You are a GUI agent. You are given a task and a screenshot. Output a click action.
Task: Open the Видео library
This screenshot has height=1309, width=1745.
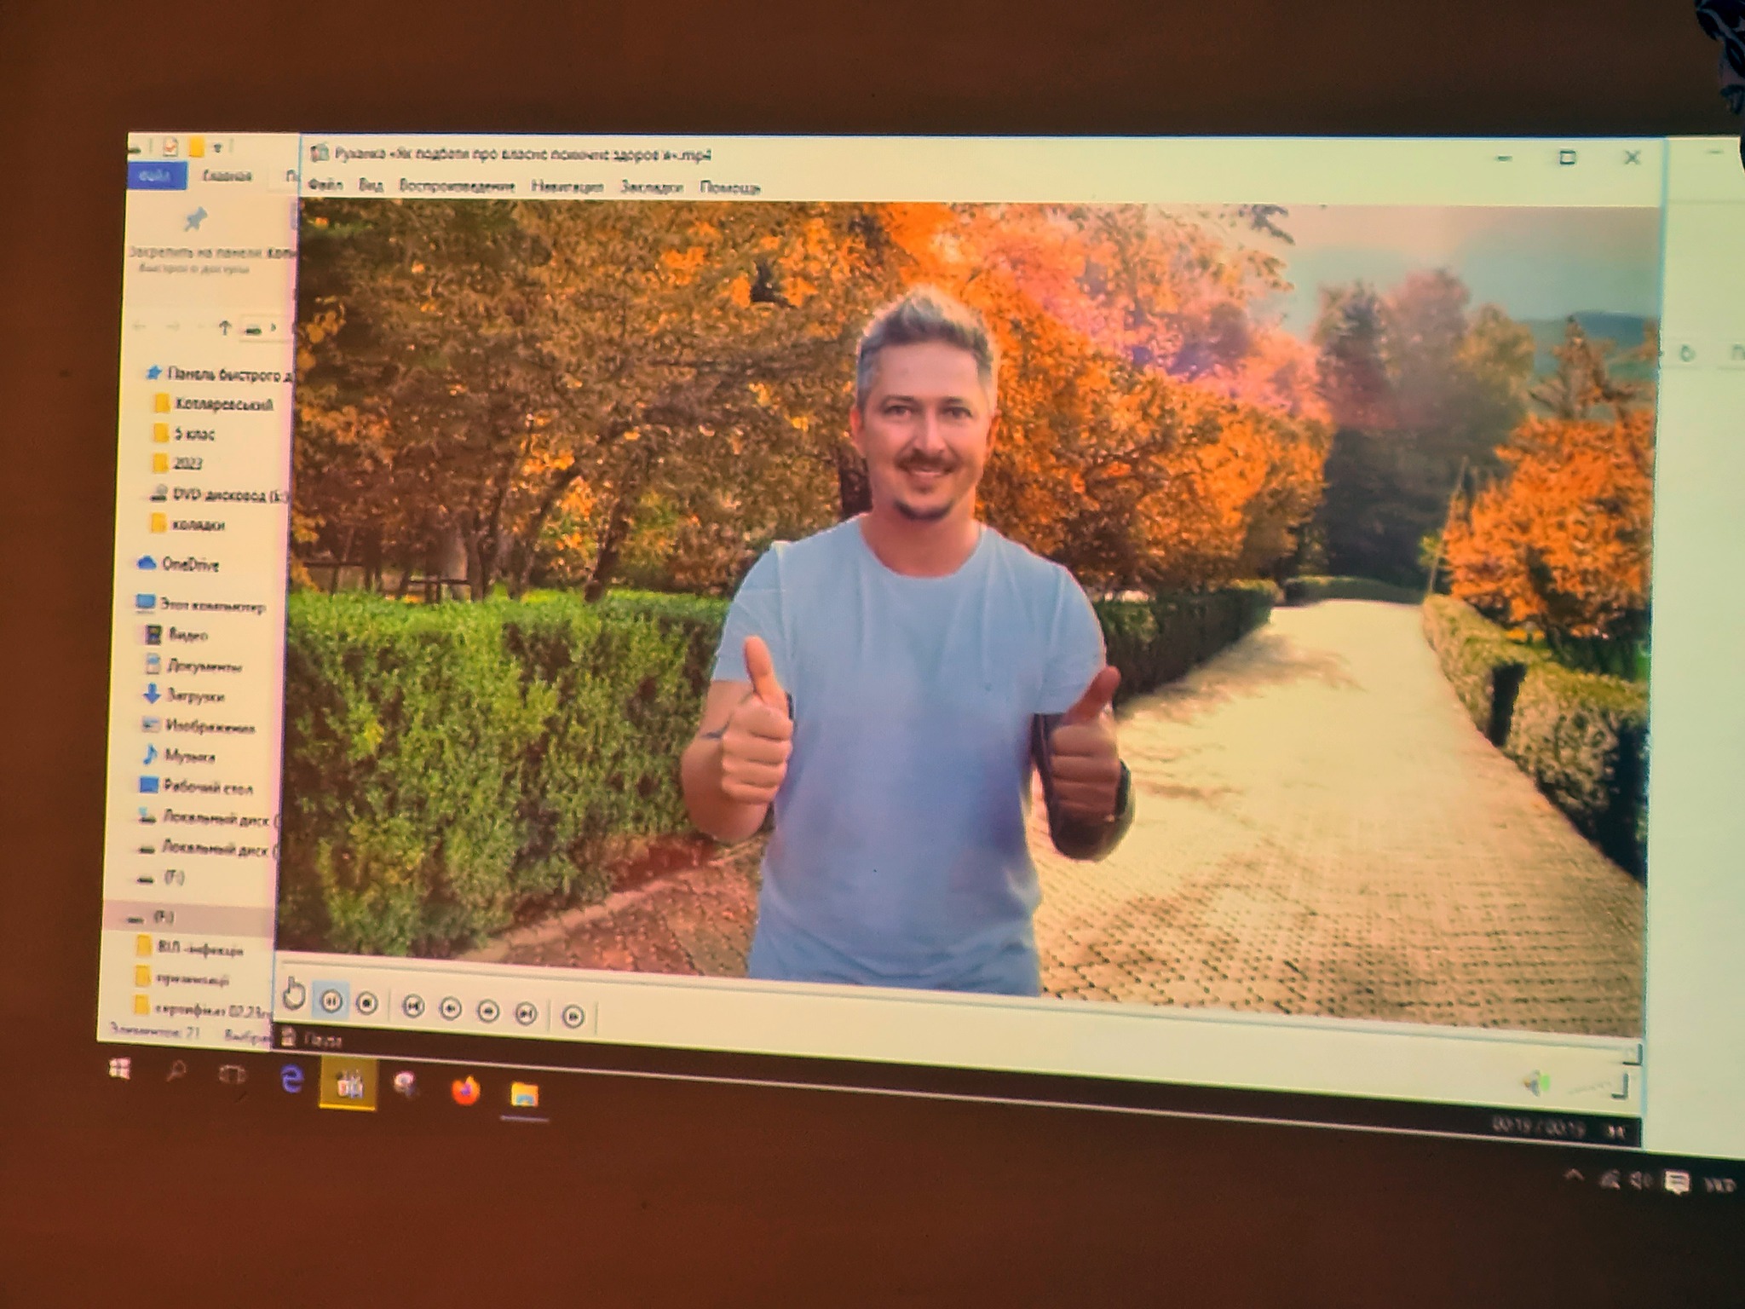click(x=176, y=635)
